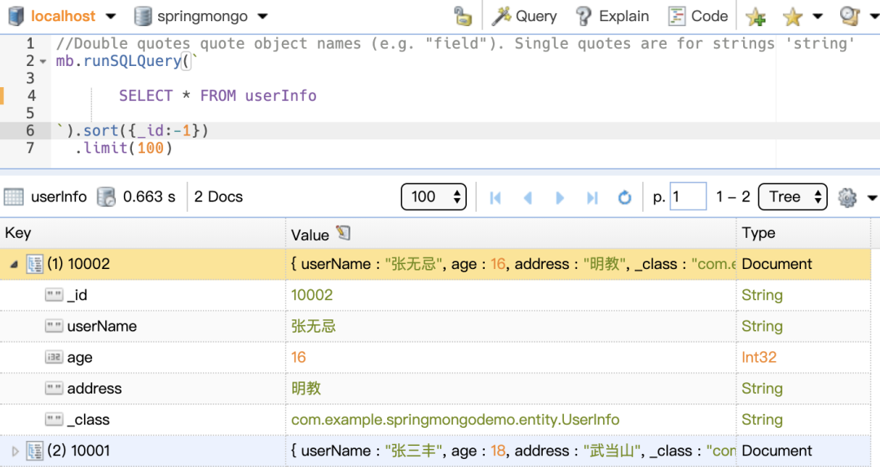Go to the previous results page
Viewport: 880px width, 467px height.
point(528,197)
